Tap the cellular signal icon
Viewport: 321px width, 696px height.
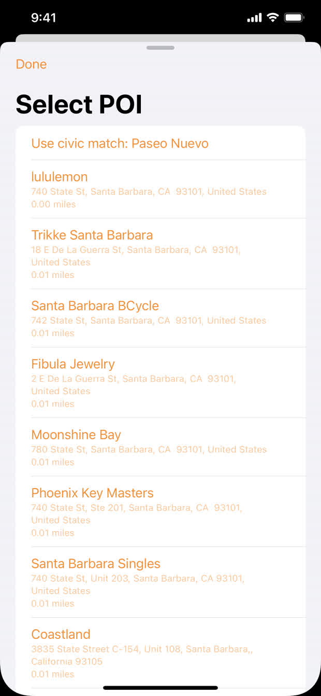point(254,18)
